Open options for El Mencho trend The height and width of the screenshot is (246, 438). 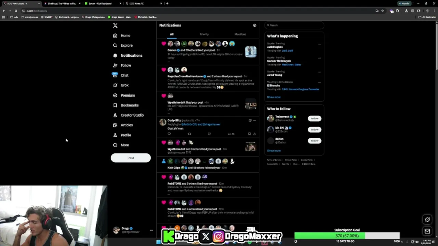click(x=320, y=83)
